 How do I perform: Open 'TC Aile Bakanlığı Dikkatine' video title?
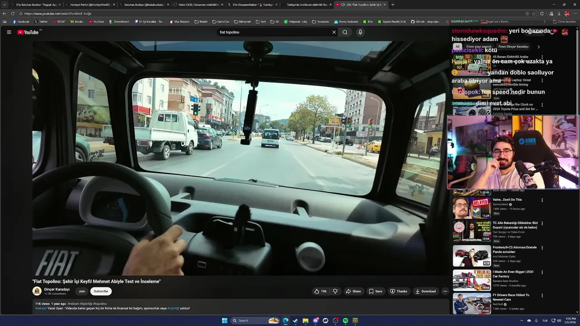click(515, 225)
